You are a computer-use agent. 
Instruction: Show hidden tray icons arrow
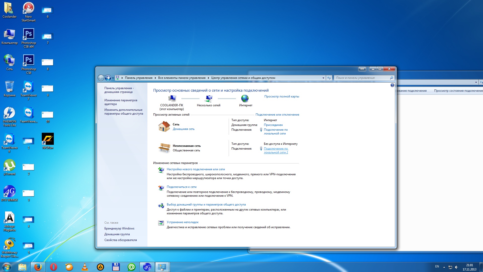[x=444, y=267]
